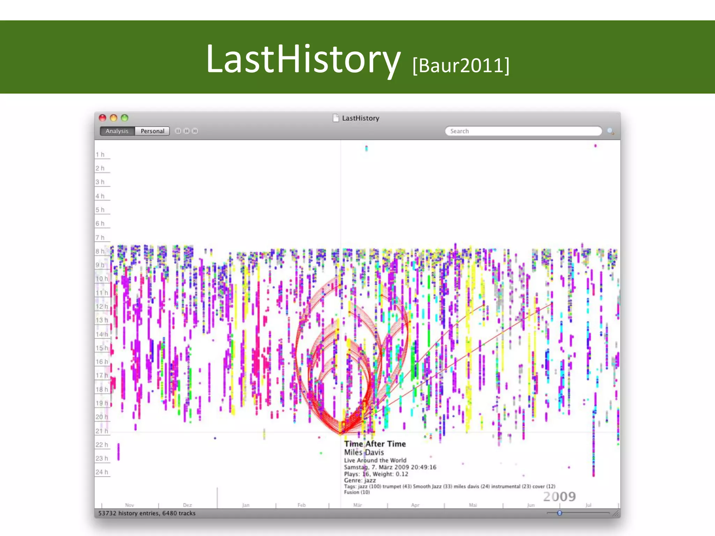Close the LastHistory window

click(102, 118)
